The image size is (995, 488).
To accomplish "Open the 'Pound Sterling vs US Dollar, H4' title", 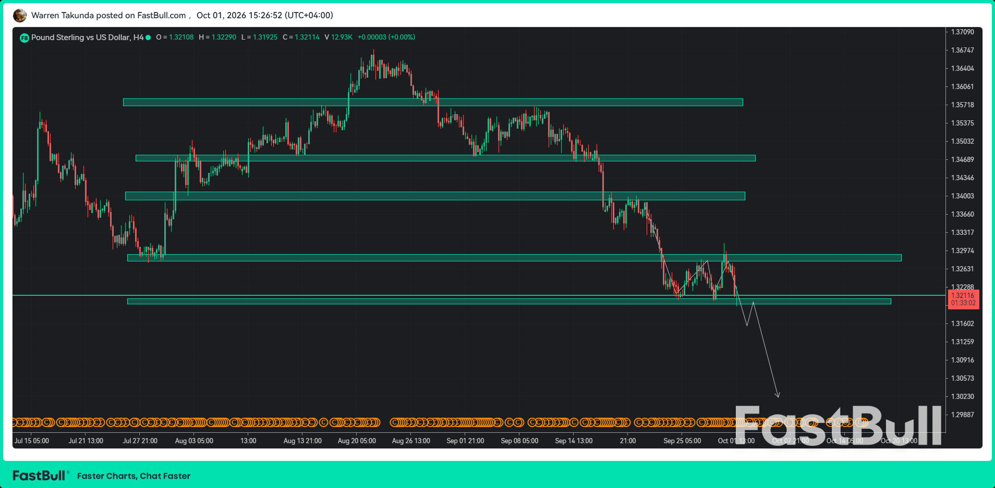I will 87,37.
